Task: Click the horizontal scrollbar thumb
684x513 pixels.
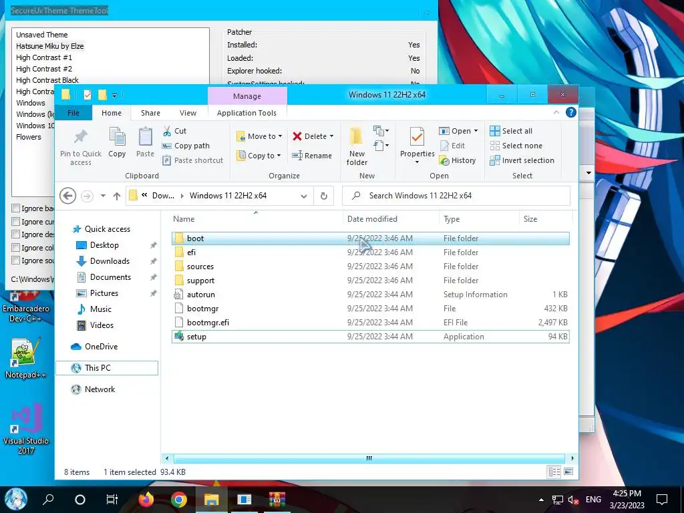Action: (369, 458)
